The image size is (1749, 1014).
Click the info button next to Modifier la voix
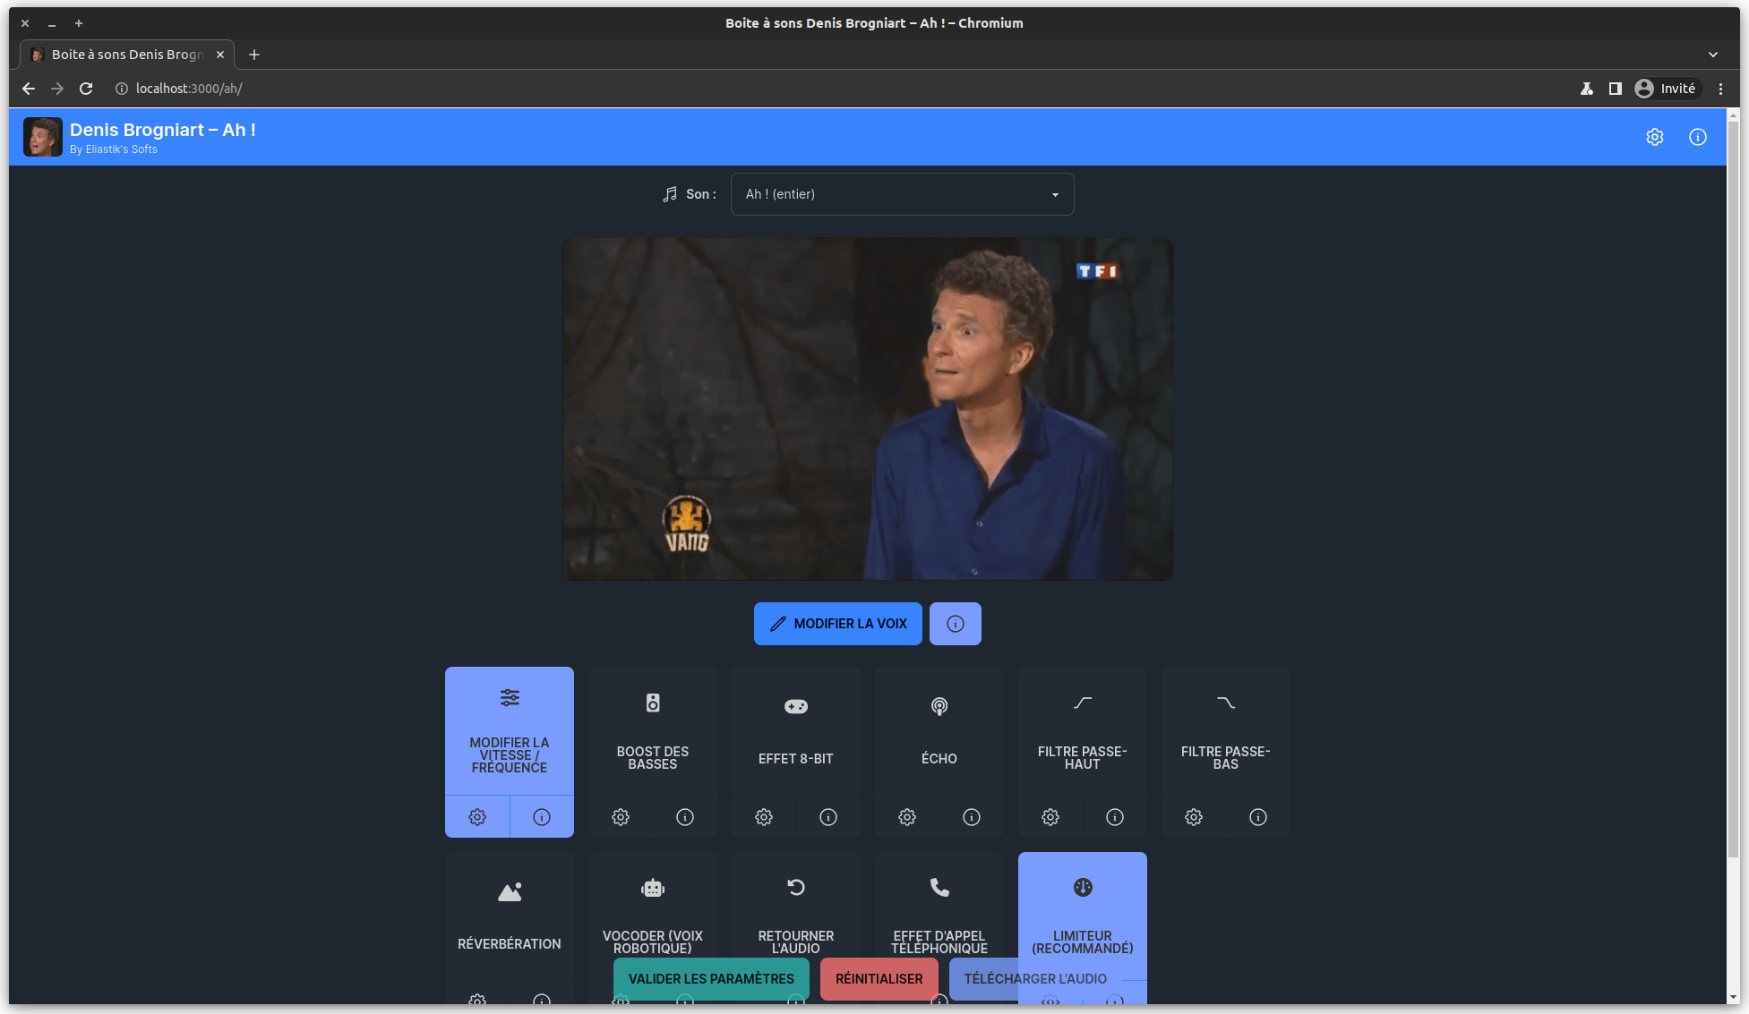(x=955, y=624)
